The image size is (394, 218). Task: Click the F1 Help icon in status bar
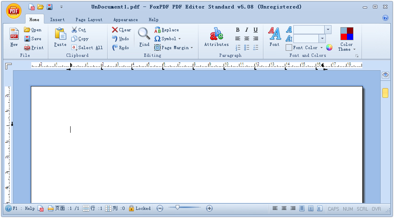coord(9,208)
